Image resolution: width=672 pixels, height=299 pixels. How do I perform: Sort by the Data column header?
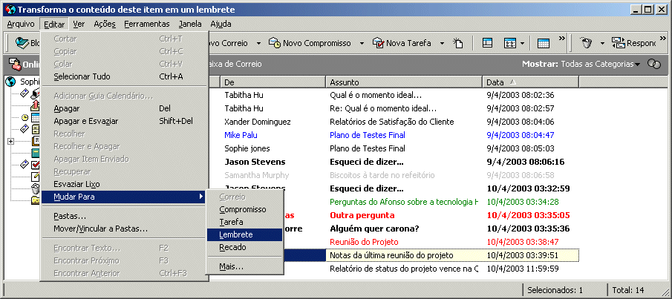[x=531, y=82]
